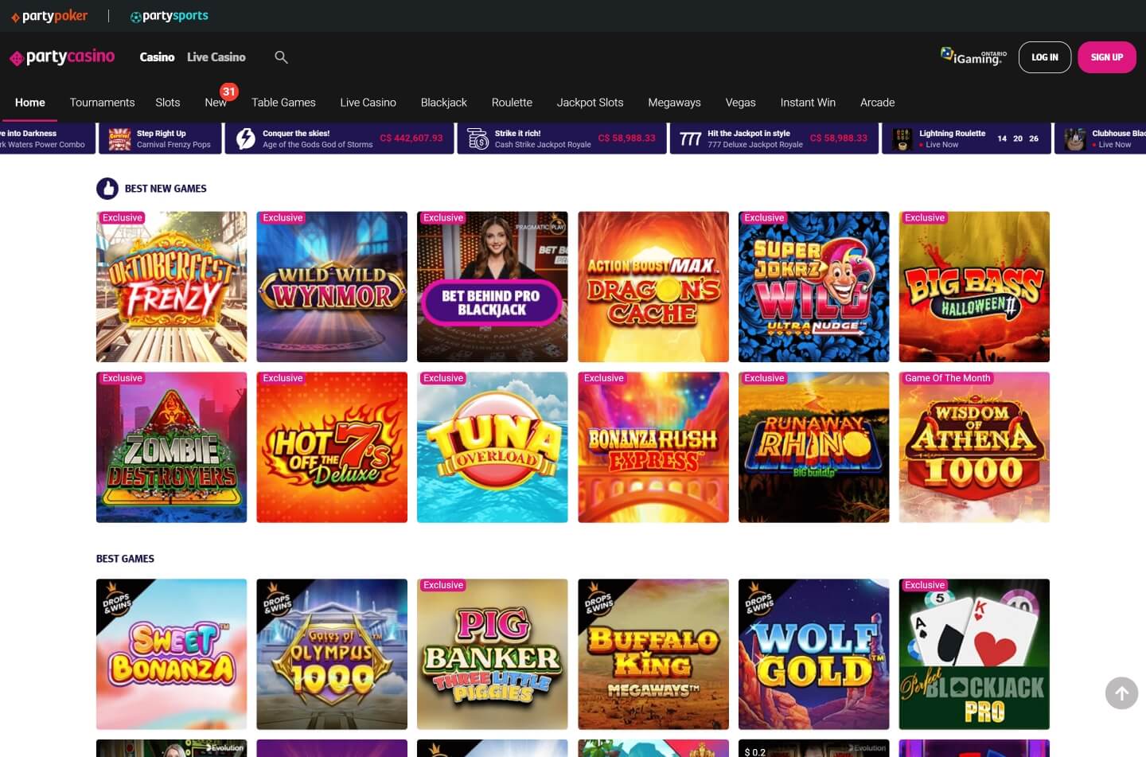The image size is (1146, 757).
Task: Open the partypoker site link
Action: [x=49, y=16]
